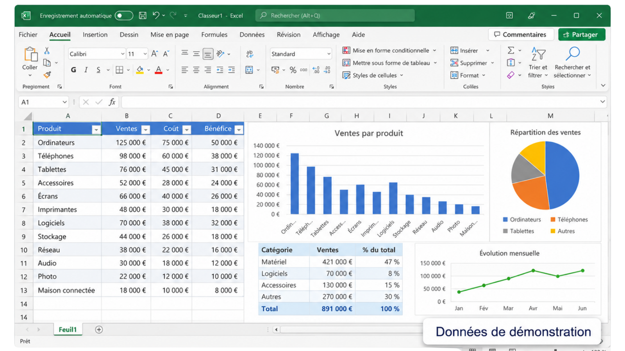Open the Produit column filter dropdown
The image size is (625, 351).
(x=96, y=129)
